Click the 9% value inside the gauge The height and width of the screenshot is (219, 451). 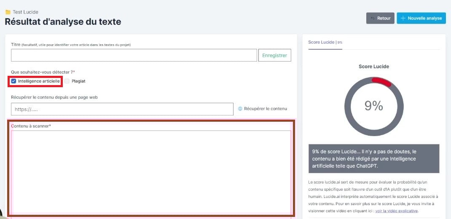tap(373, 106)
